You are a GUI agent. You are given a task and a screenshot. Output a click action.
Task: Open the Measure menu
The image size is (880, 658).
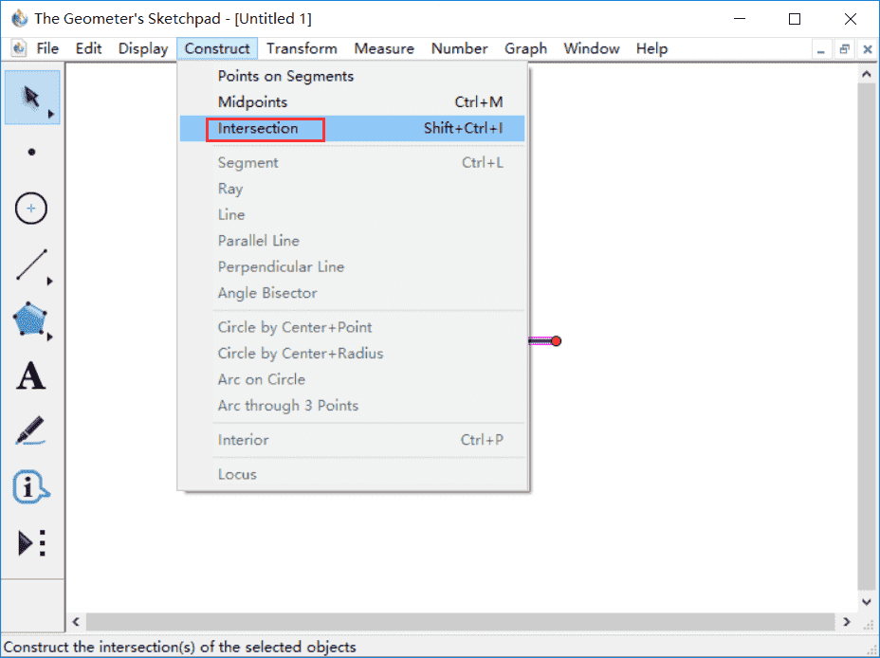tap(384, 48)
